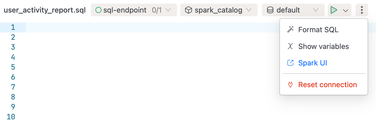
Task: Expand the spark_catalog catalog dropdown arrow
Action: point(249,10)
